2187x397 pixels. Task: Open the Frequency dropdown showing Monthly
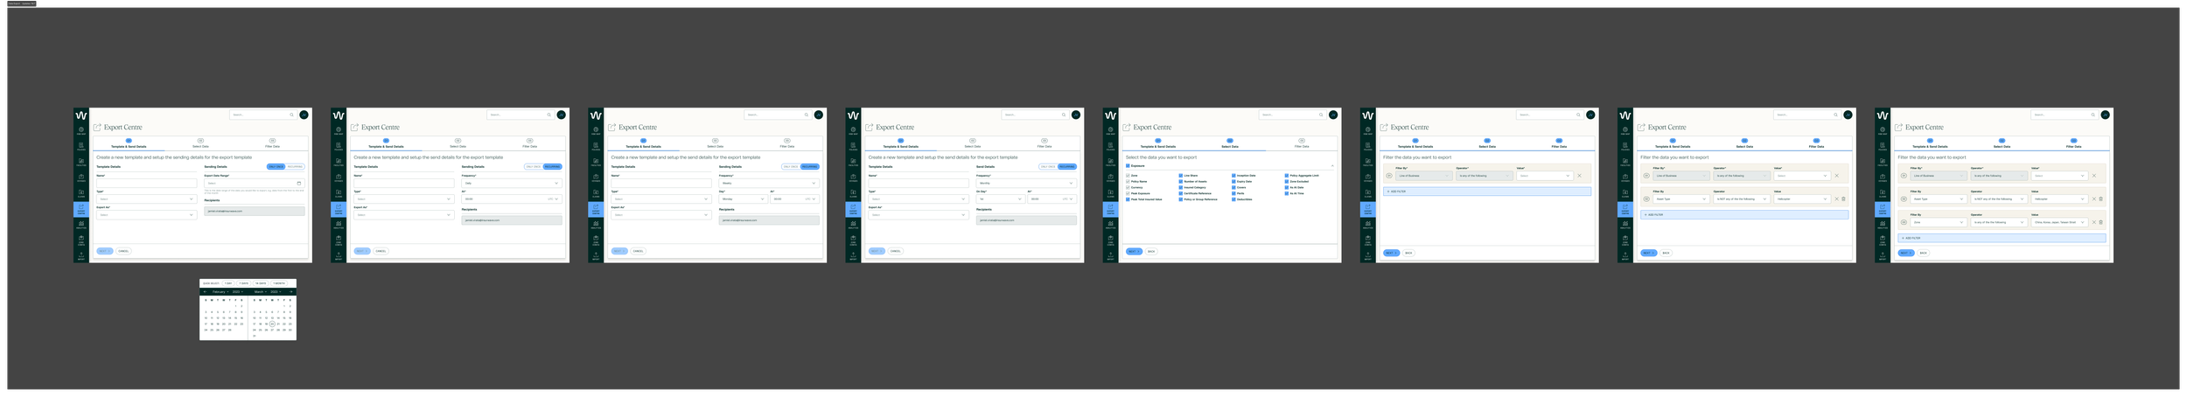pyautogui.click(x=1026, y=183)
